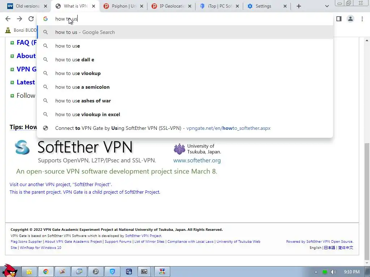Open the Psiphon taskbar icon
The height and width of the screenshot is (277, 370).
[x=95, y=272]
